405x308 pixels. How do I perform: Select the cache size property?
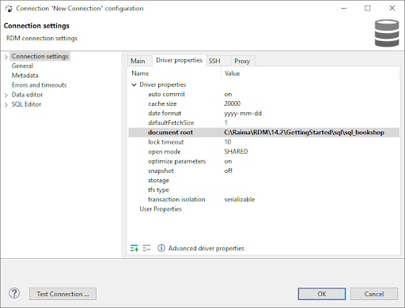tap(263, 103)
